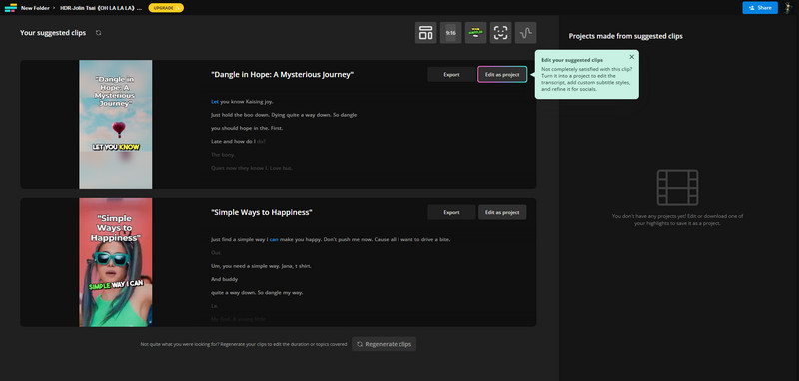Export the Simple Ways to Happiness clip
Image resolution: width=799 pixels, height=381 pixels.
click(451, 212)
